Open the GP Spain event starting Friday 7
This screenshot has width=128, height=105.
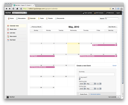(x=105, y=45)
